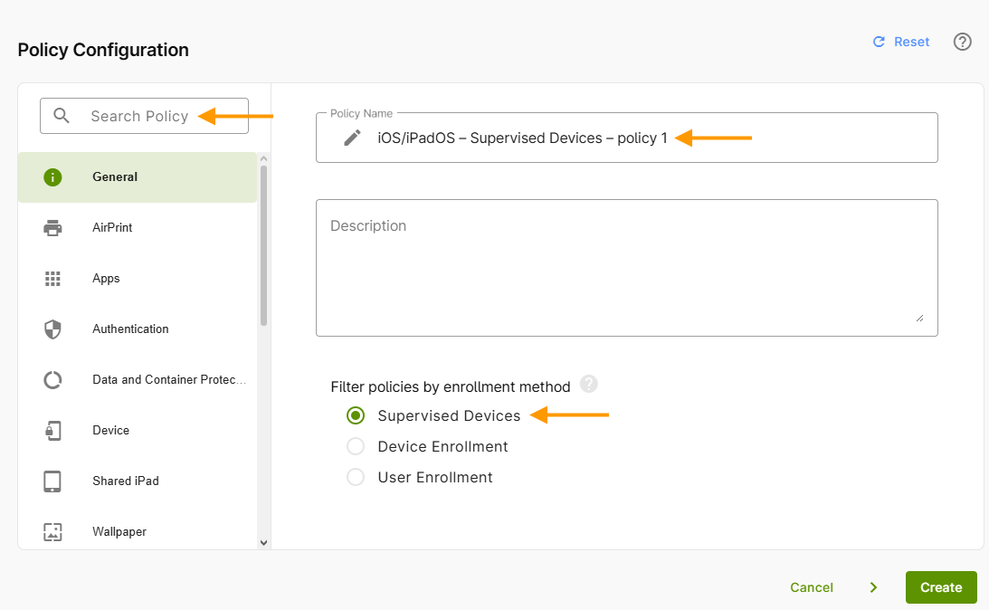The height and width of the screenshot is (610, 989).
Task: Click the pencil edit icon beside policy name
Action: [x=353, y=138]
